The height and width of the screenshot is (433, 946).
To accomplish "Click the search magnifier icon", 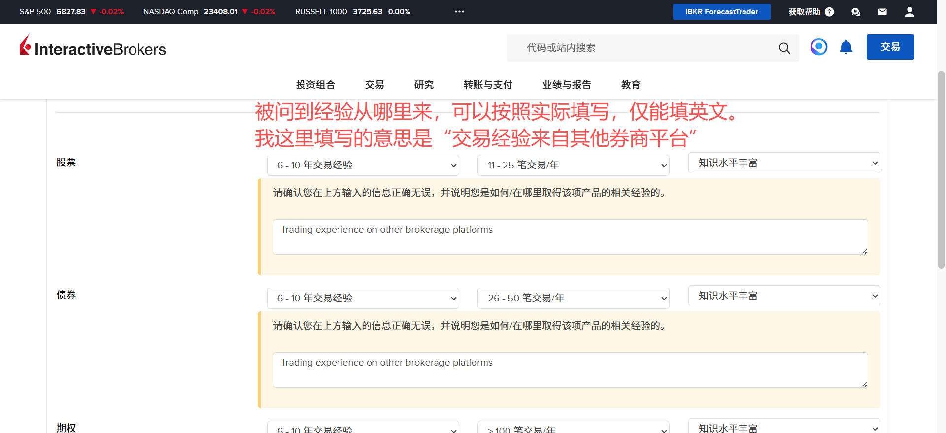I will 784,48.
